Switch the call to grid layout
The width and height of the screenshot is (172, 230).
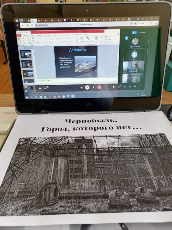point(124,87)
